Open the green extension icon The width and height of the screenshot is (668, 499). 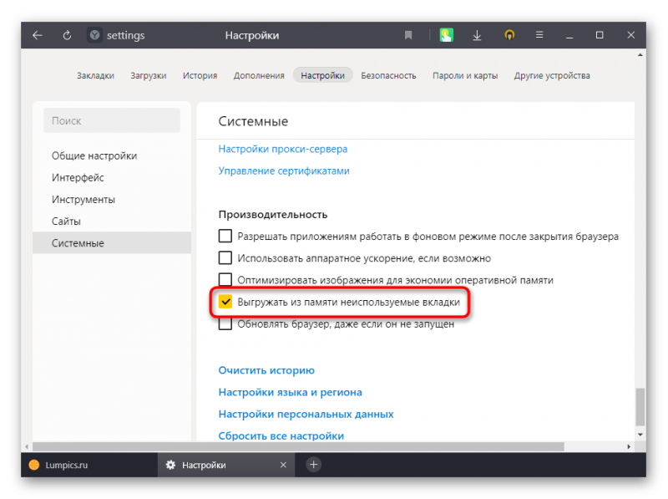coord(447,35)
